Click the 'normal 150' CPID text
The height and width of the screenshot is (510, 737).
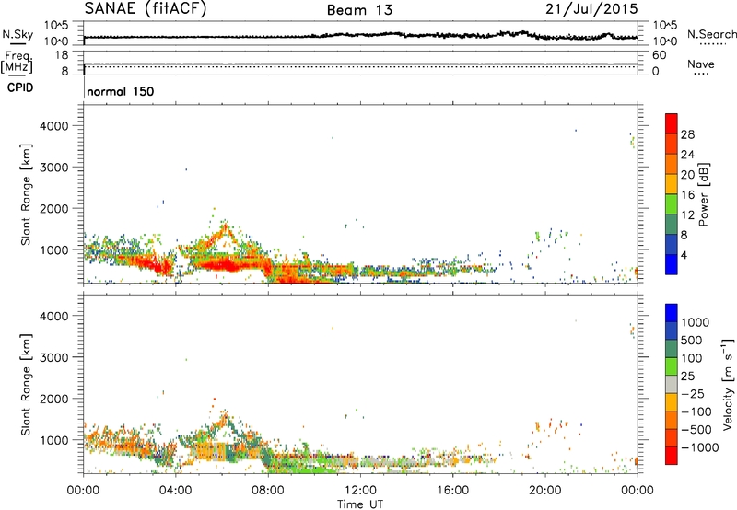coord(121,91)
